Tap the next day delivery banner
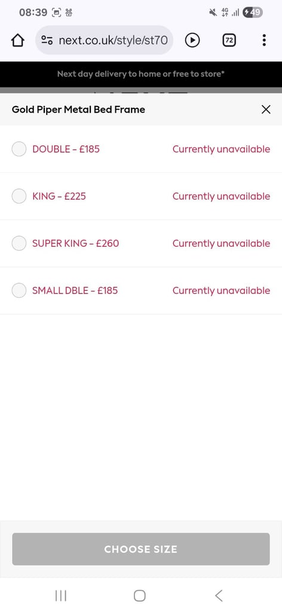Viewport: 282px width, 613px height. coord(141,74)
